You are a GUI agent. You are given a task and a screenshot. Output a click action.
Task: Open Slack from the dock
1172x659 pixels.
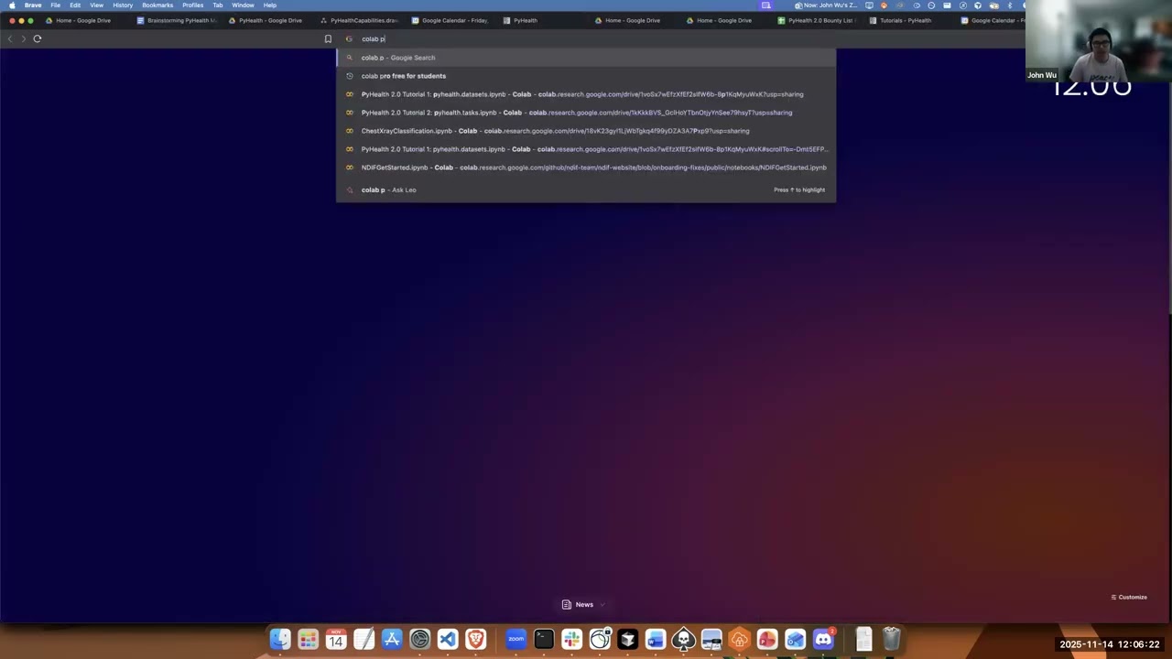(x=571, y=639)
